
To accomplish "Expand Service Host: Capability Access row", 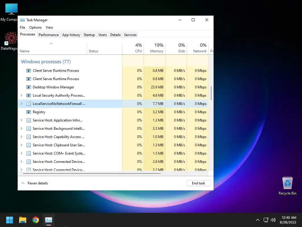I will click(x=21, y=137).
